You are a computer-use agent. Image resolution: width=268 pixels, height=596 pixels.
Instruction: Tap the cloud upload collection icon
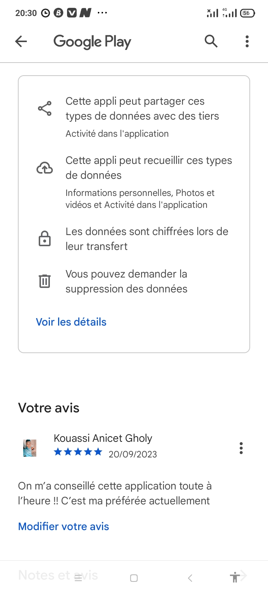45,168
